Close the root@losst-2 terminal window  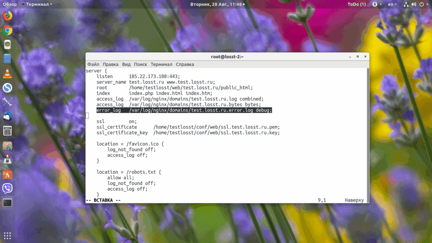(x=365, y=57)
